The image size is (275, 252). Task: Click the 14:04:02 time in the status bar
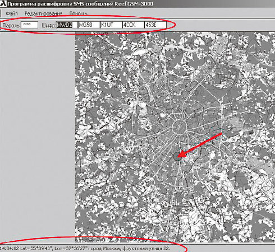(x=10, y=249)
